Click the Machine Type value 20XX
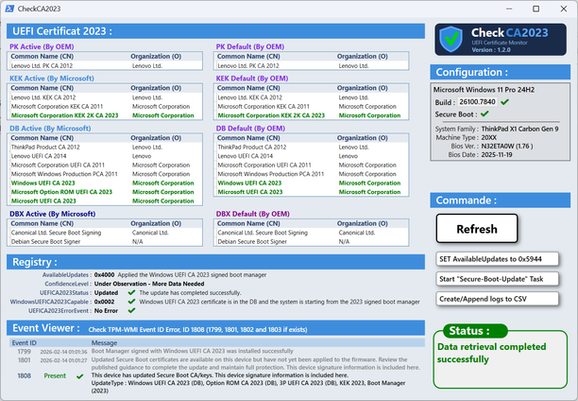Image resolution: width=578 pixels, height=401 pixels. click(489, 137)
